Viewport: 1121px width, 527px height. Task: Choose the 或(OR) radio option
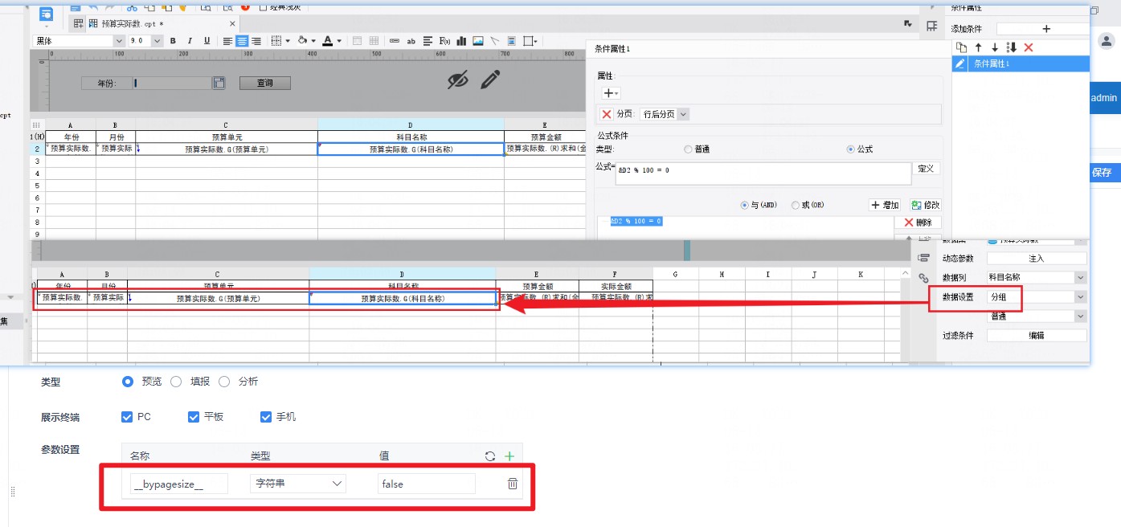pos(796,205)
